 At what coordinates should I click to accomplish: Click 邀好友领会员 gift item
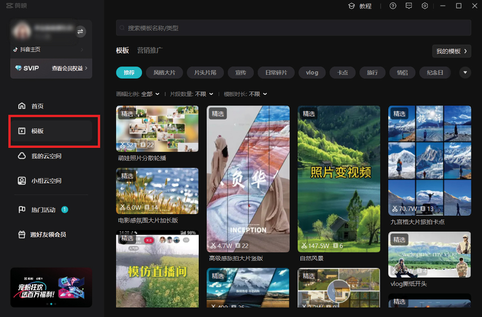pyautogui.click(x=48, y=235)
